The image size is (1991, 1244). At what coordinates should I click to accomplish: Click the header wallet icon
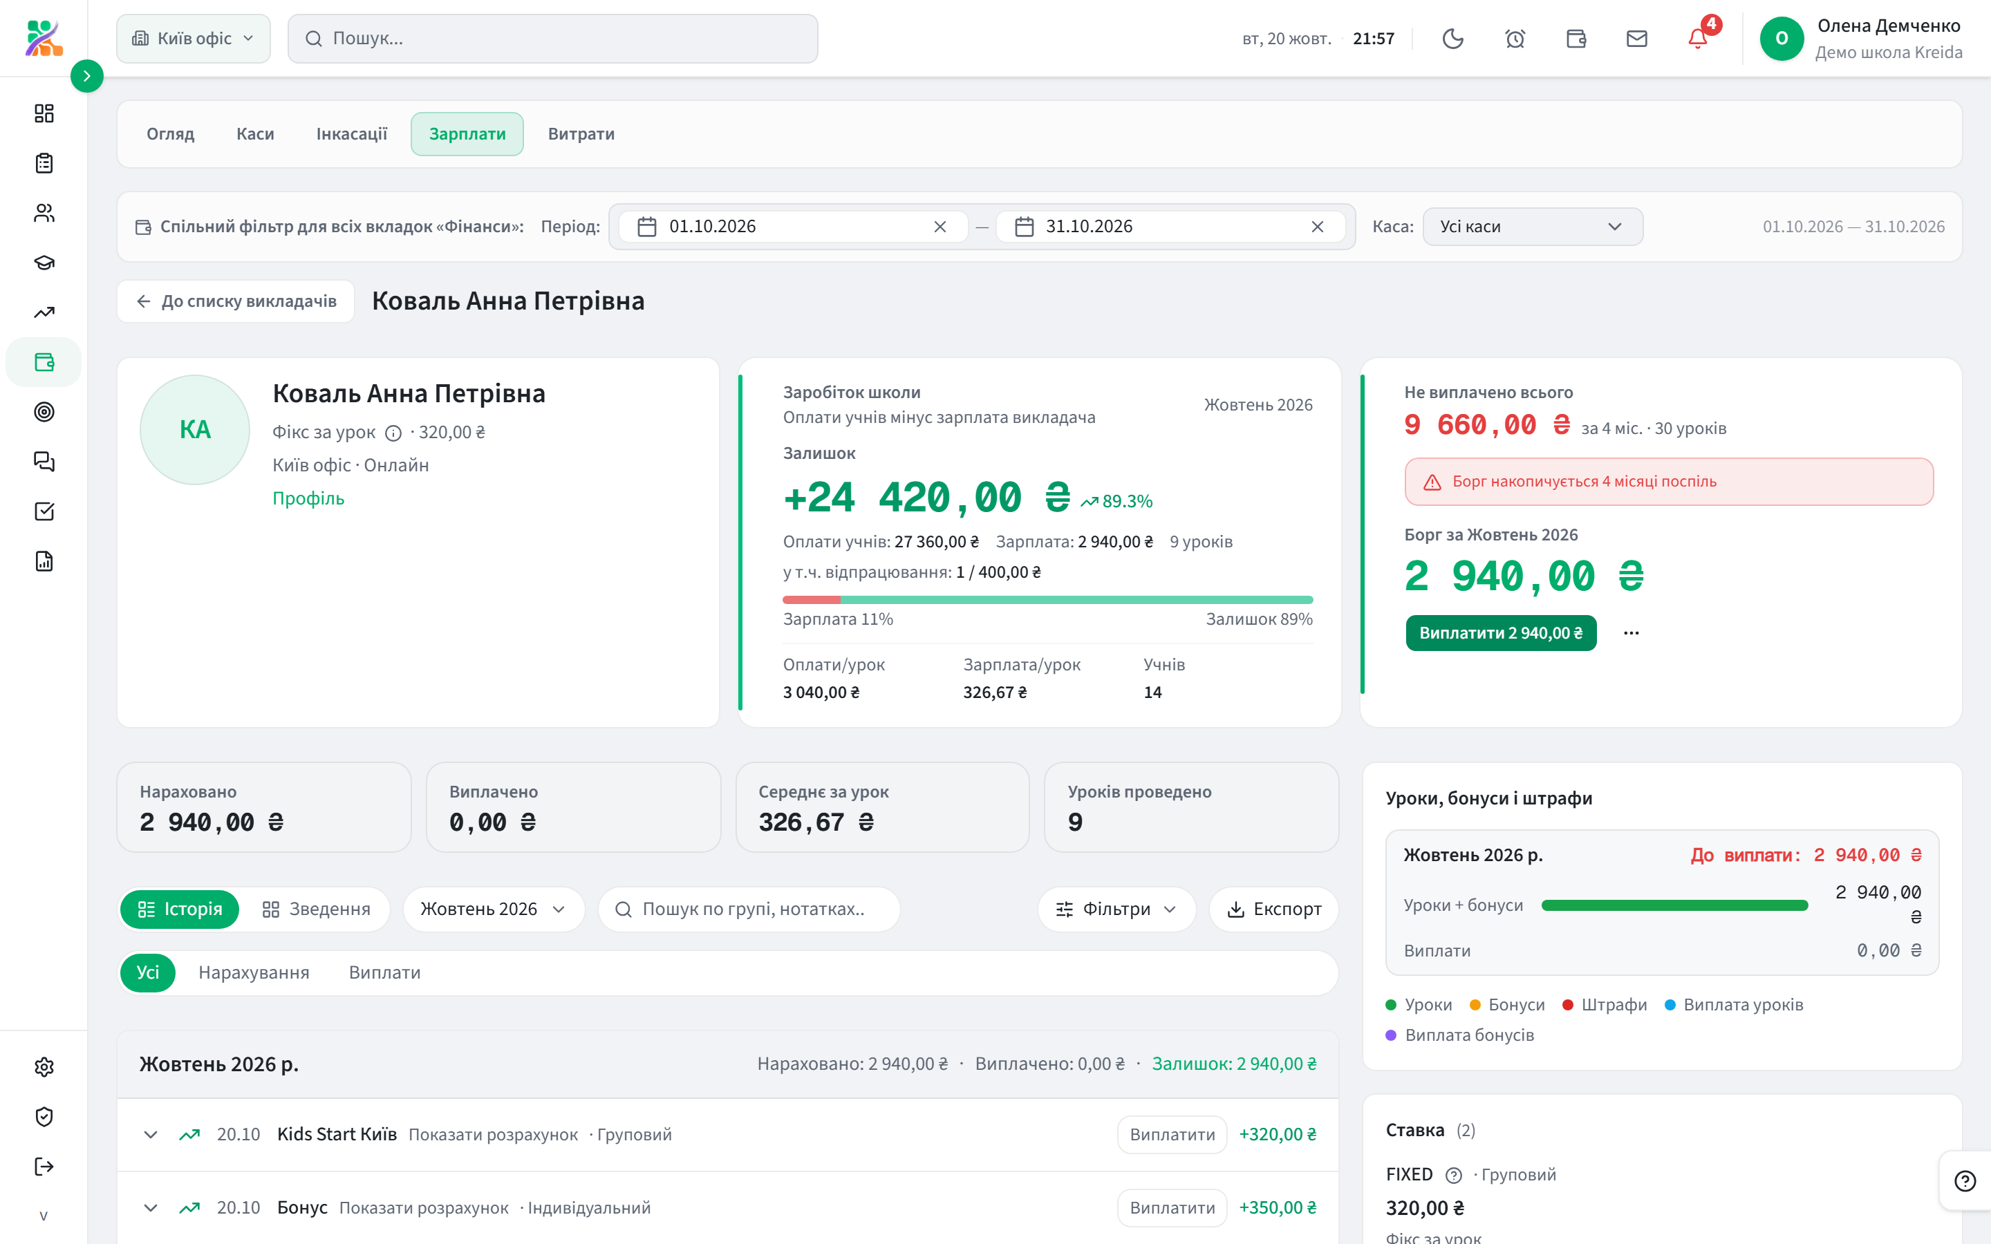tap(1576, 39)
